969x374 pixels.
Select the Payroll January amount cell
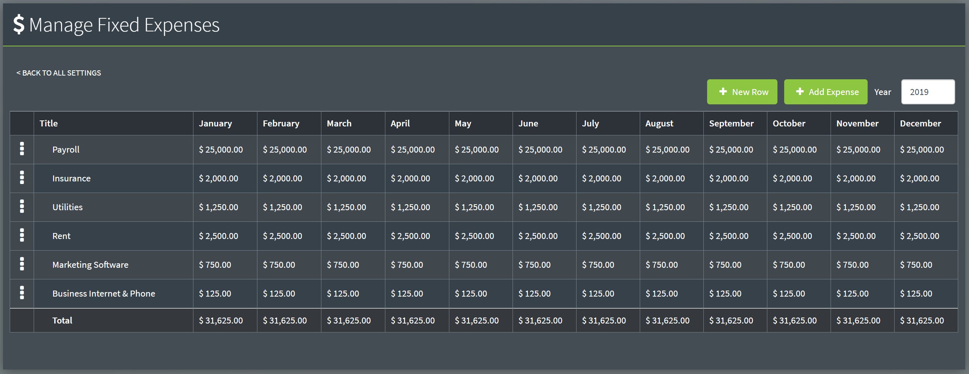[221, 150]
